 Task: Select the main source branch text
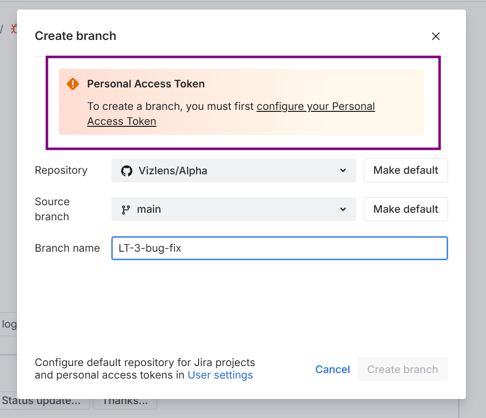pyautogui.click(x=149, y=209)
